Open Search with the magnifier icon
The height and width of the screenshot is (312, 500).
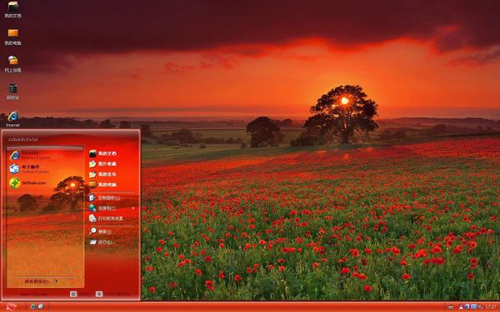(100, 231)
